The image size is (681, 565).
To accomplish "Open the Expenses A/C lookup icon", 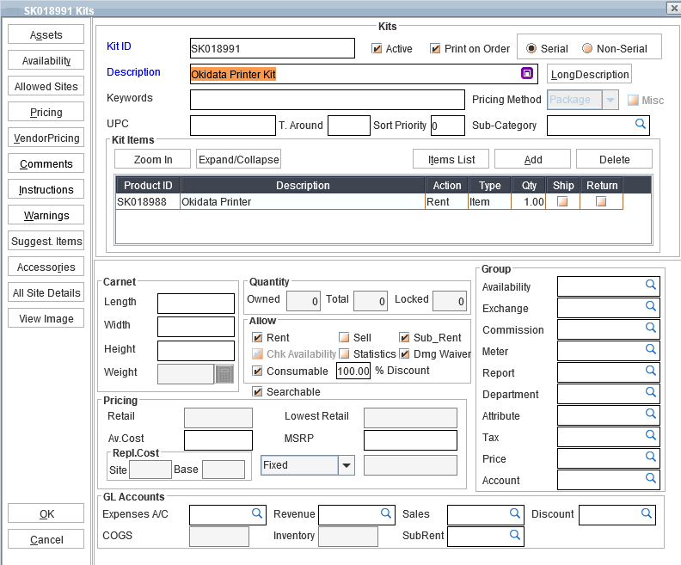I will point(256,513).
